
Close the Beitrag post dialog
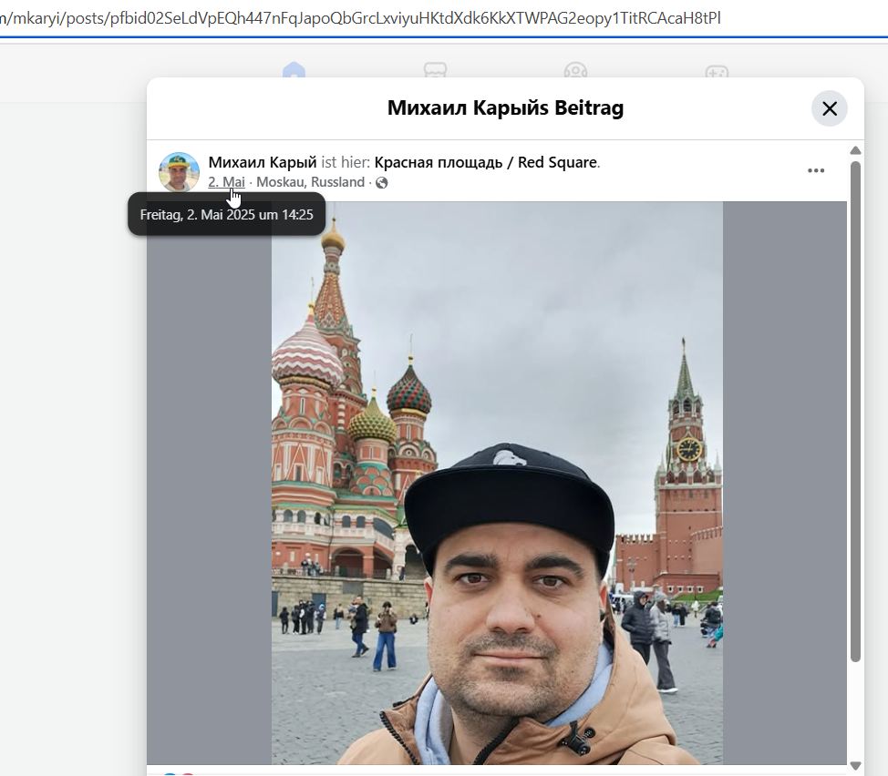pos(829,108)
